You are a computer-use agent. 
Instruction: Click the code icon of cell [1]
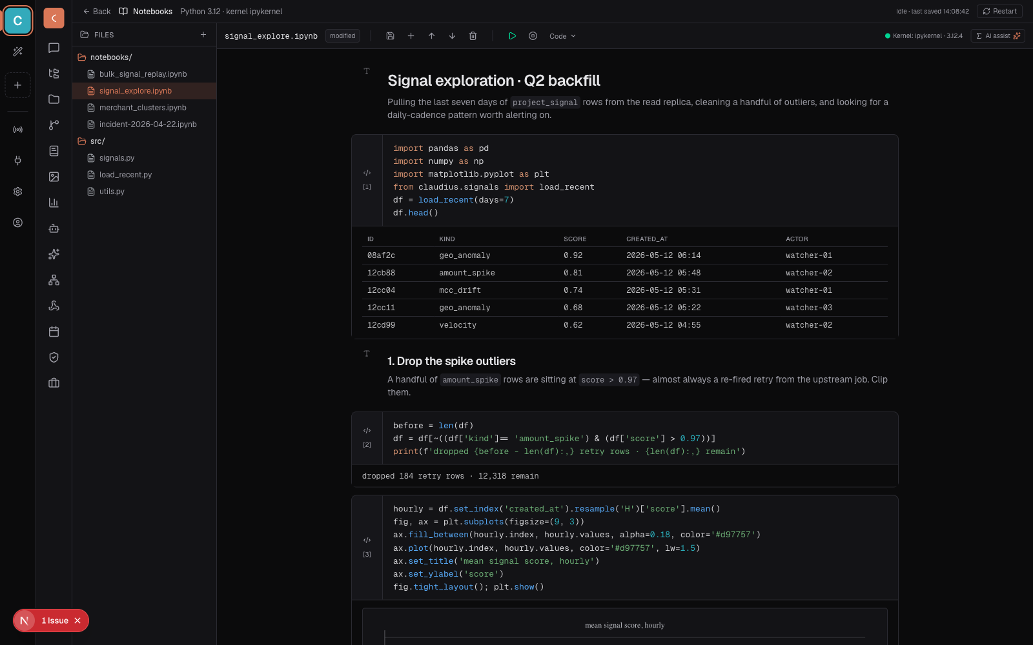tap(367, 173)
